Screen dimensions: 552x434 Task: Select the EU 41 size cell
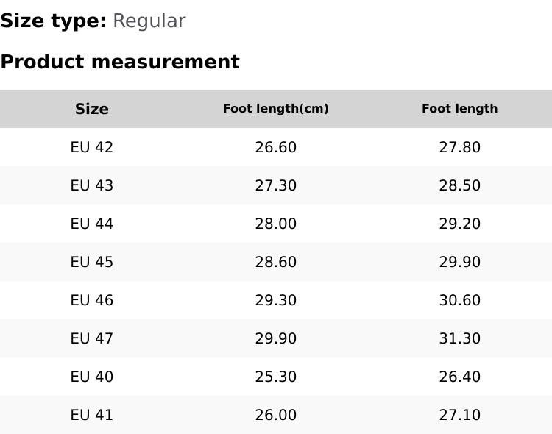pos(92,415)
